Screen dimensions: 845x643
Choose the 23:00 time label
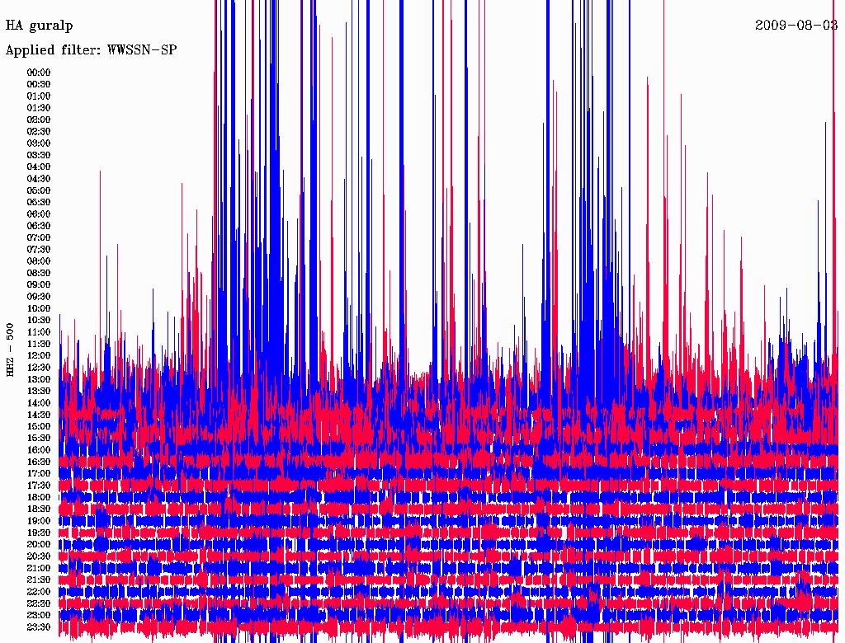pyautogui.click(x=39, y=615)
